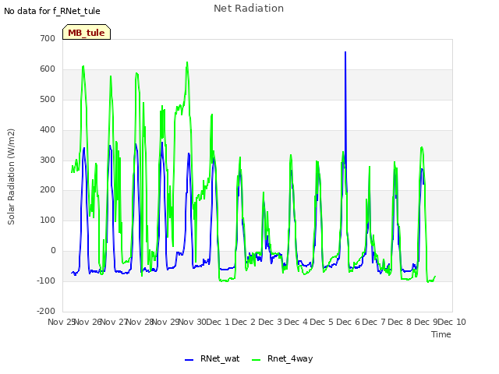Click the Time axis label
The height and width of the screenshot is (374, 499).
[441, 334]
